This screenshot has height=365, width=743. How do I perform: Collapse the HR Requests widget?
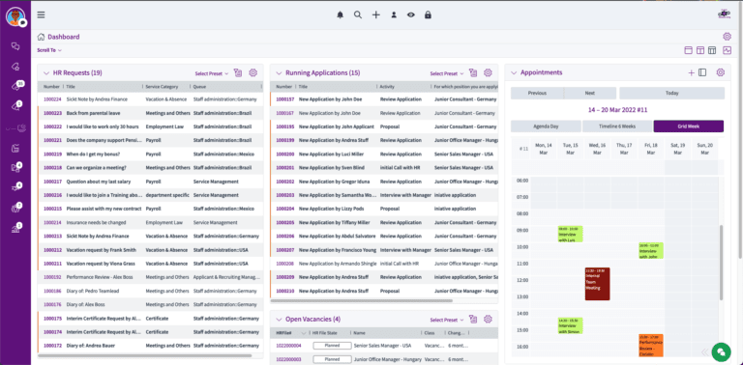pyautogui.click(x=46, y=72)
